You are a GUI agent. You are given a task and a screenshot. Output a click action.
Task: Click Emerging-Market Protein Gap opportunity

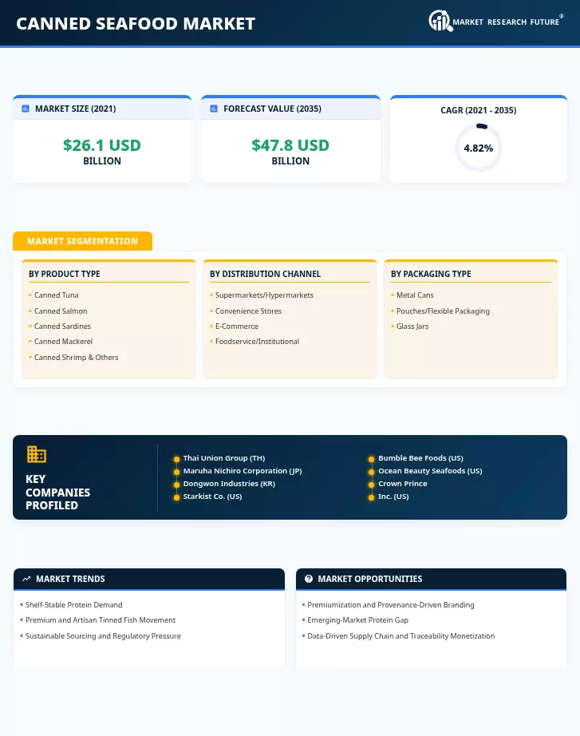(x=357, y=620)
